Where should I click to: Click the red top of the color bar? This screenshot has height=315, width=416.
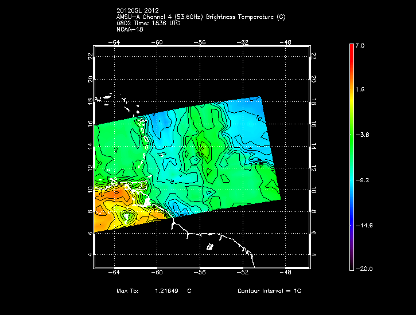352,48
